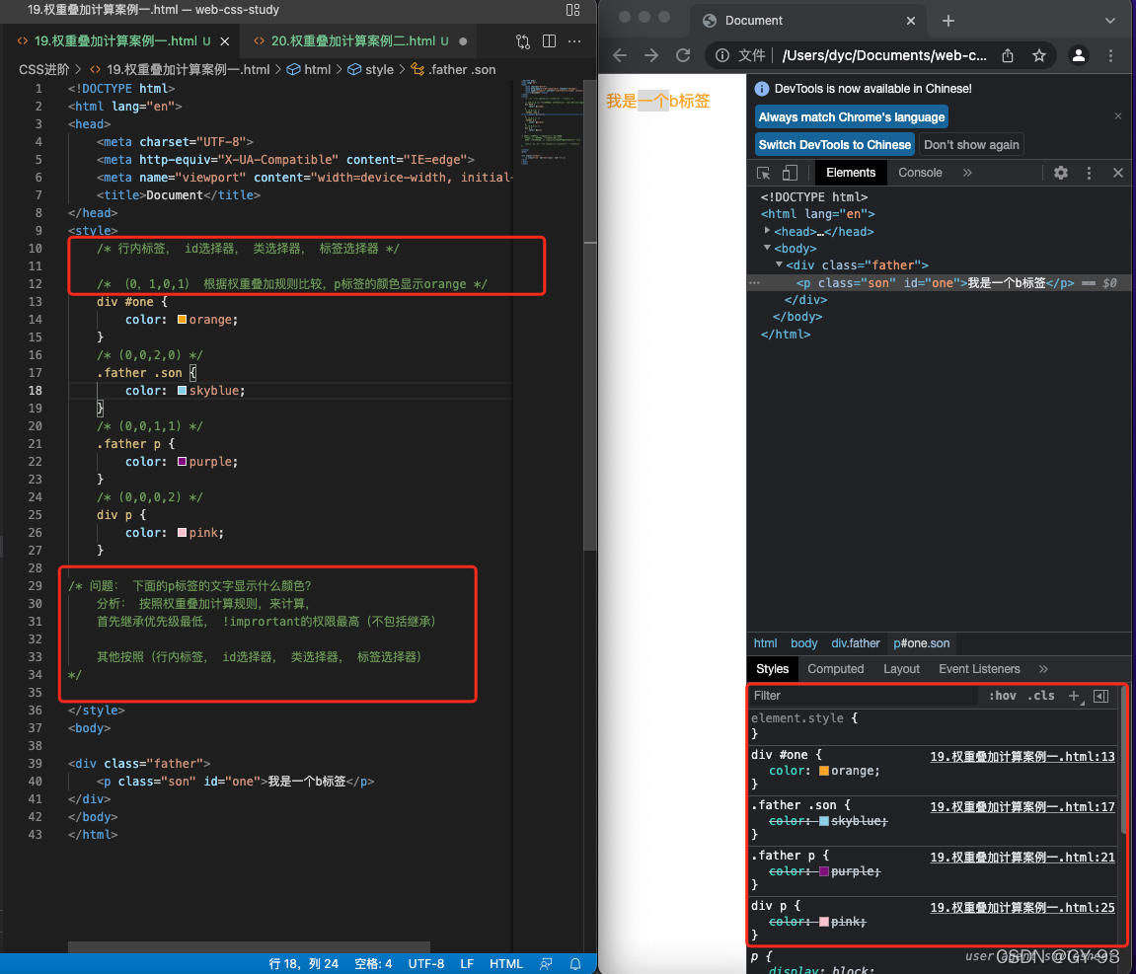1136x974 pixels.
Task: Open Computed tab in DevTools
Action: pyautogui.click(x=835, y=669)
